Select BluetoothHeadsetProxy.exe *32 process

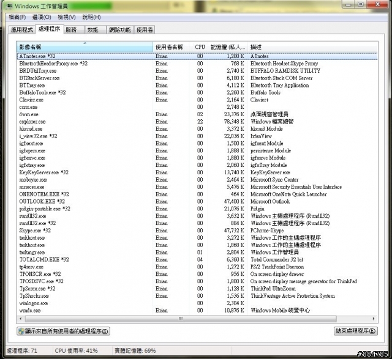click(197, 64)
